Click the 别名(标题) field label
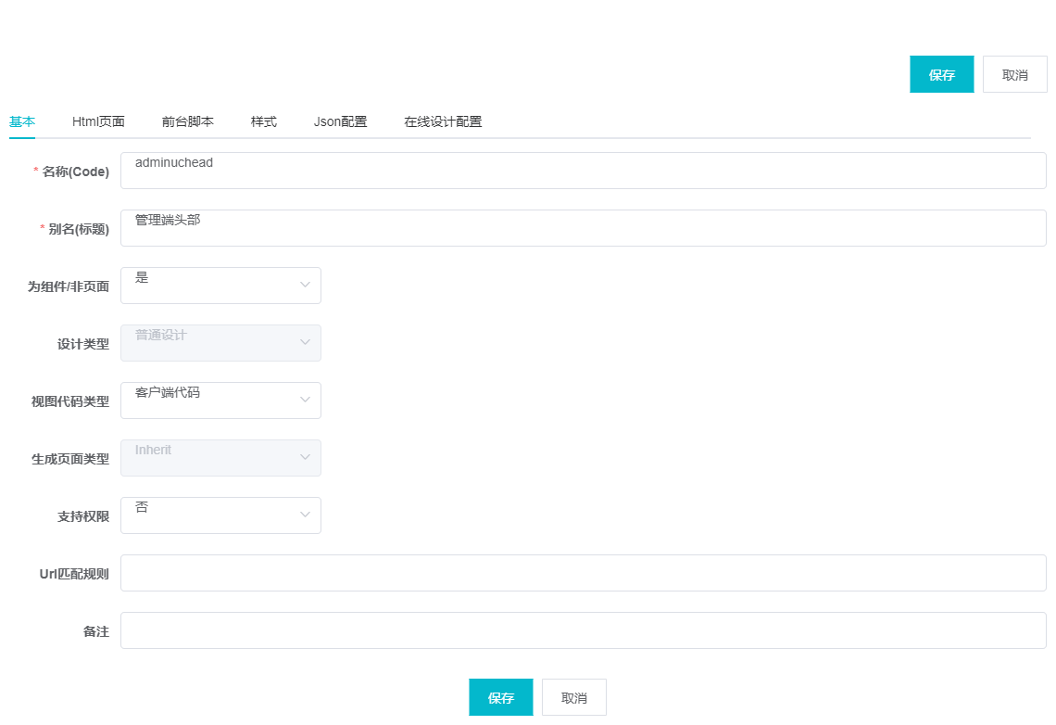 coord(79,229)
